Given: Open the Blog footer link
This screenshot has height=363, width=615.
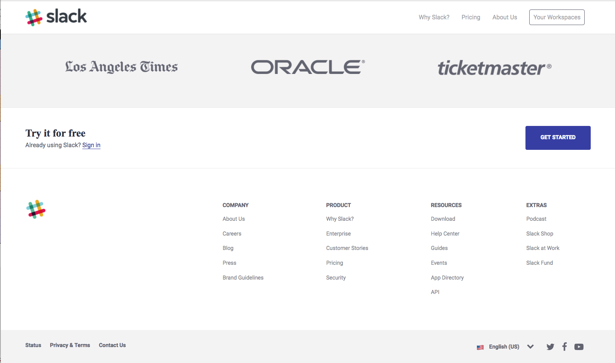Looking at the screenshot, I should (x=228, y=248).
